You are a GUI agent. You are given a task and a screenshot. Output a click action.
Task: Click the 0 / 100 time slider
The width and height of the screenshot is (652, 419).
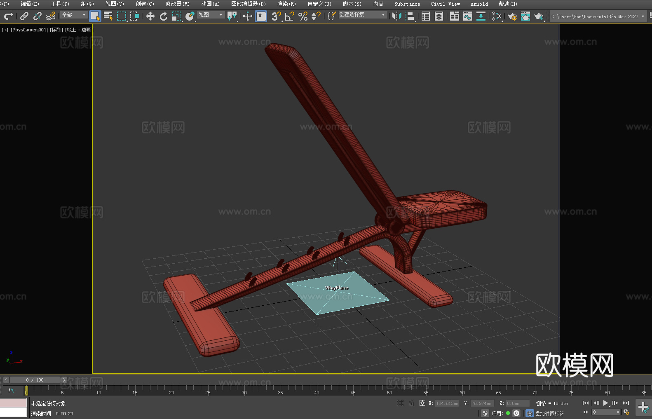point(35,380)
